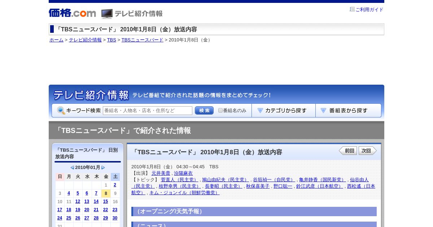Viewport: 433px width, 227px height.
Task: Click the 検索 search button
Action: (x=204, y=111)
